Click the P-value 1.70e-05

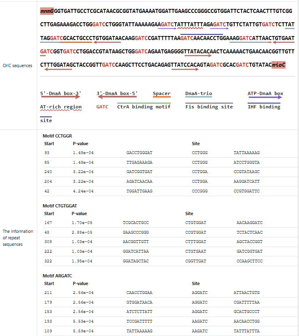click(82, 223)
